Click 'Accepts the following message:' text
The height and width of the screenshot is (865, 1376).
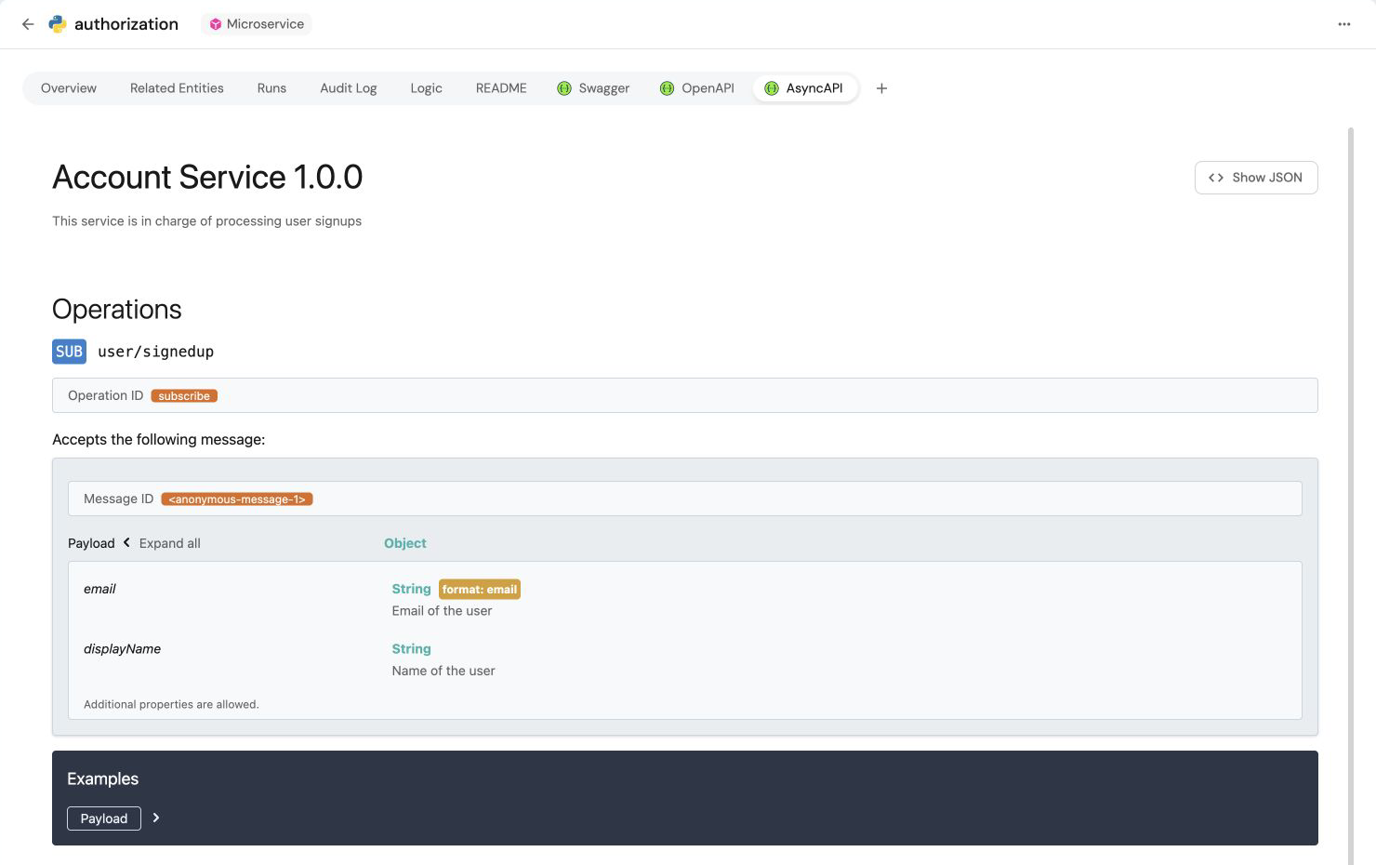(159, 439)
